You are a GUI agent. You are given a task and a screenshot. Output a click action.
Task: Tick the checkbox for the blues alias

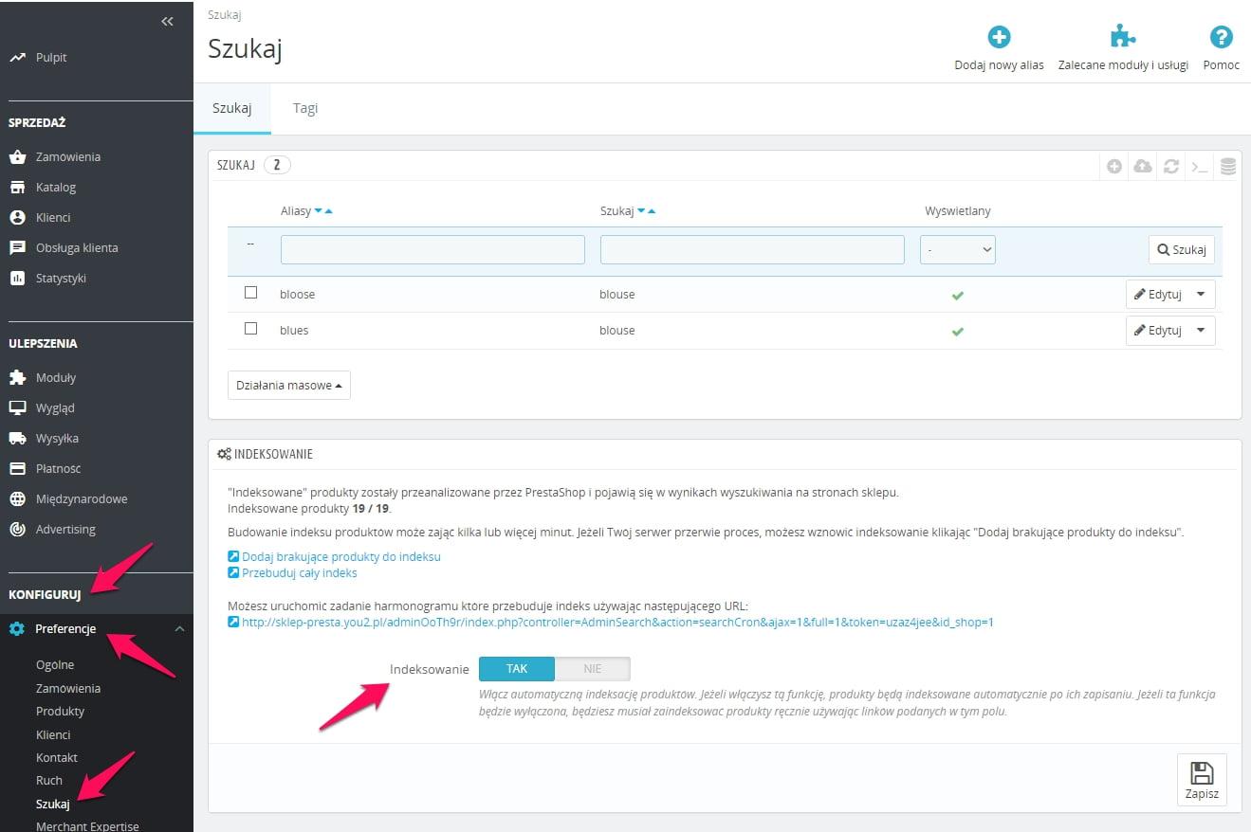point(251,329)
